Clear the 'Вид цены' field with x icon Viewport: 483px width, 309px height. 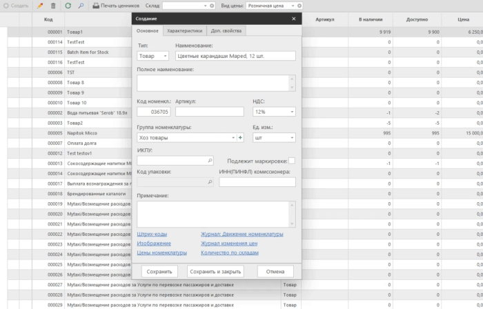pyautogui.click(x=299, y=5)
